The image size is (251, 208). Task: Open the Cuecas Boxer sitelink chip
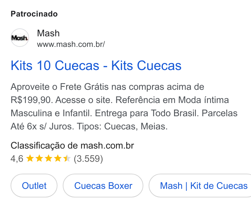[x=103, y=186]
